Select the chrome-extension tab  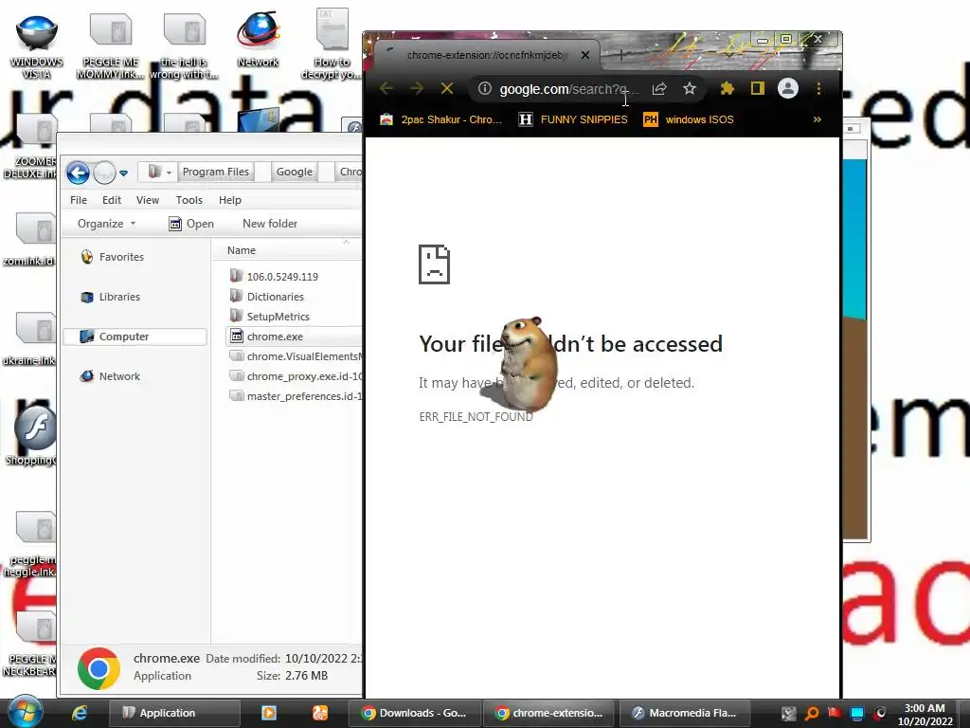pyautogui.click(x=488, y=55)
